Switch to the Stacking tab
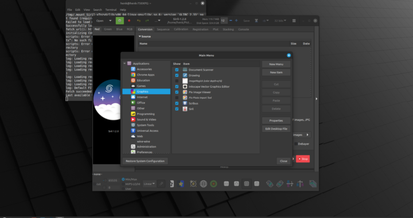The width and height of the screenshot is (413, 218). 228,29
